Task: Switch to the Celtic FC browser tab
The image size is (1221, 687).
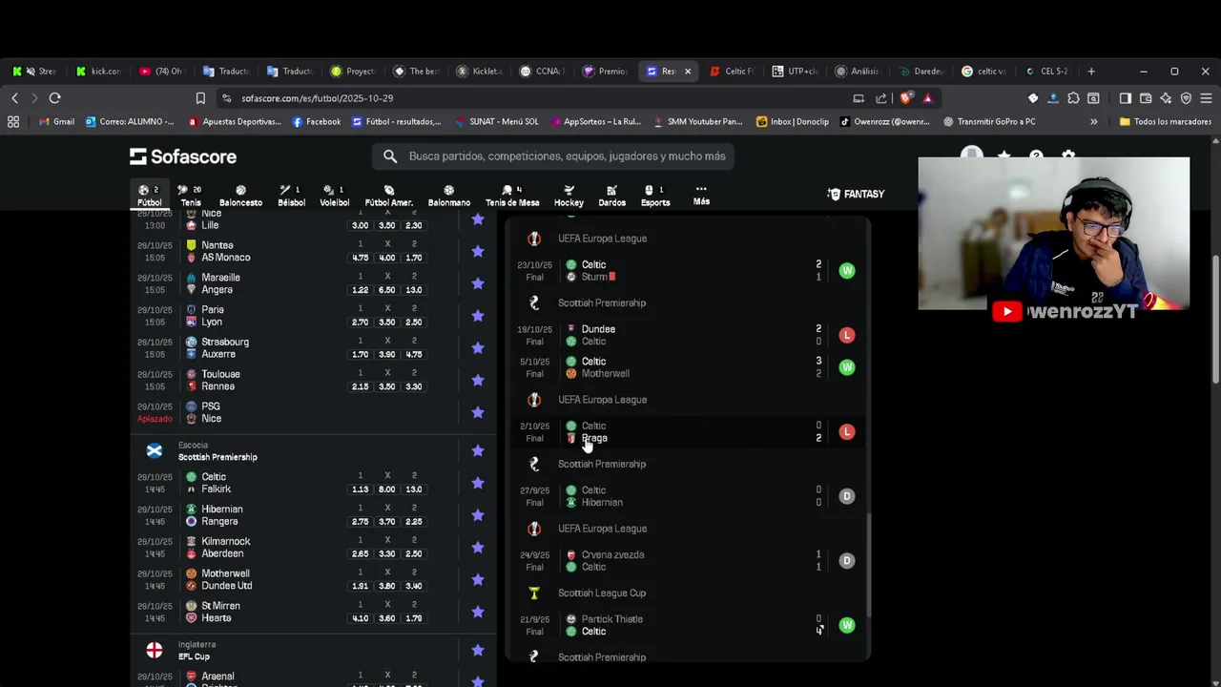Action: [x=735, y=72]
